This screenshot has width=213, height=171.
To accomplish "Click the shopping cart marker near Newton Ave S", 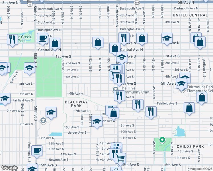I will [x=120, y=158].
